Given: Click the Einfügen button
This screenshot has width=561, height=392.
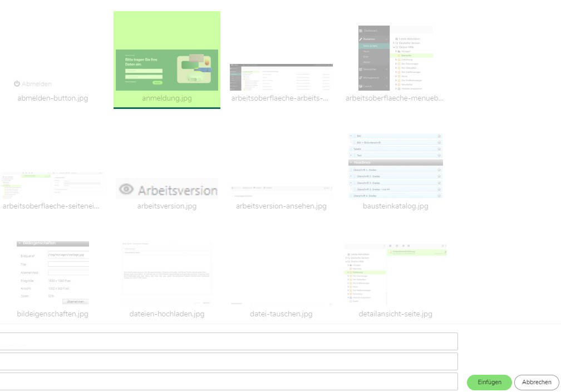Looking at the screenshot, I should coord(489,382).
